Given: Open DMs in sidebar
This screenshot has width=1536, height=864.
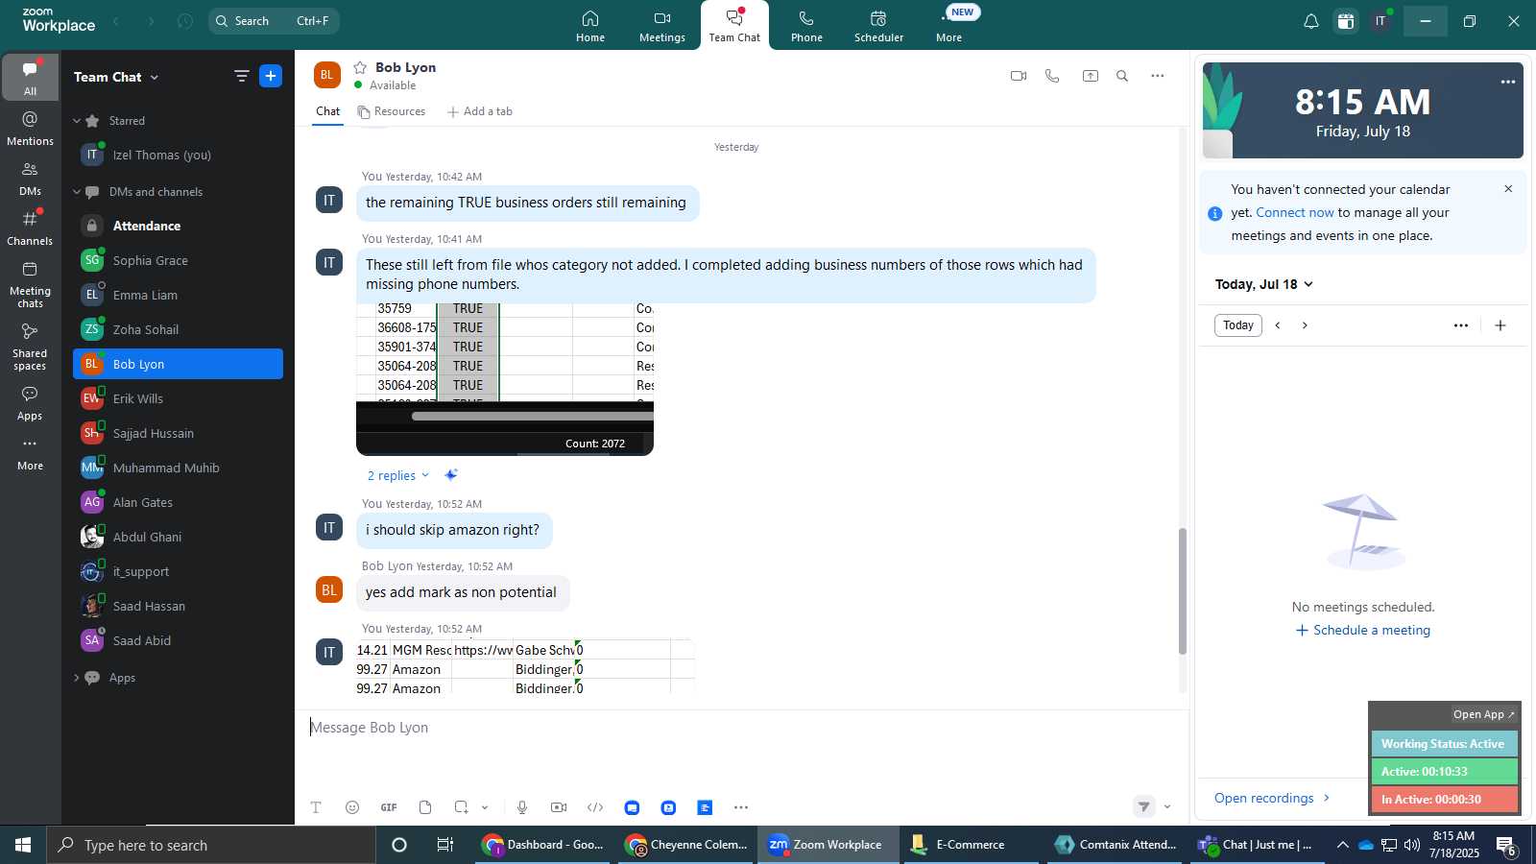Looking at the screenshot, I should click(x=31, y=178).
